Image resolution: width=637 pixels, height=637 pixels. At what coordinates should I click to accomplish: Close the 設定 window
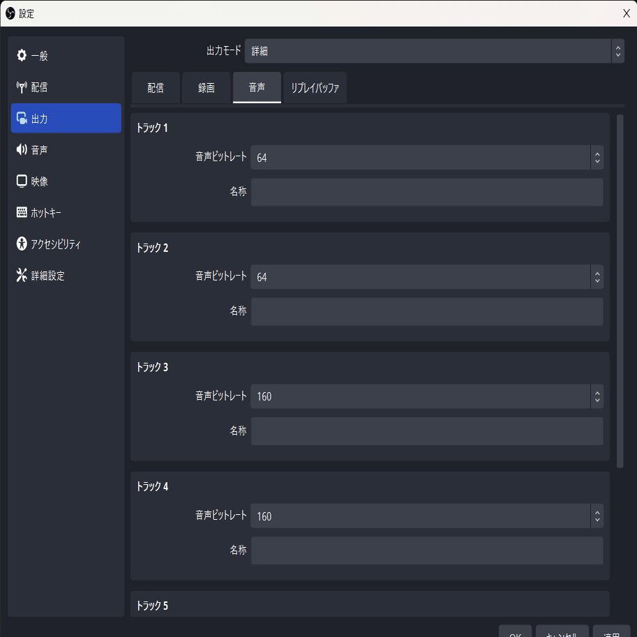626,13
